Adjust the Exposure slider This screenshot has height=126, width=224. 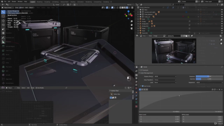pos(209,76)
